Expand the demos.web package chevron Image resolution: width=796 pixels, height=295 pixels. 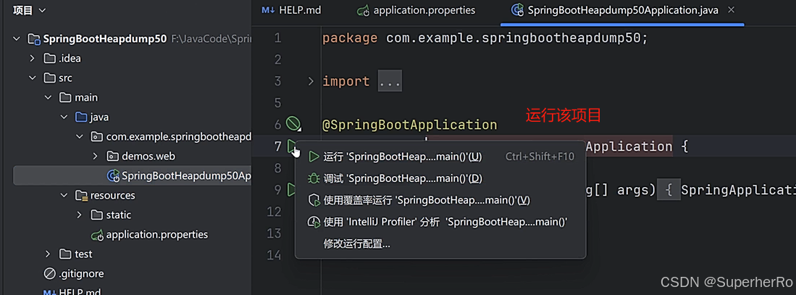click(95, 156)
